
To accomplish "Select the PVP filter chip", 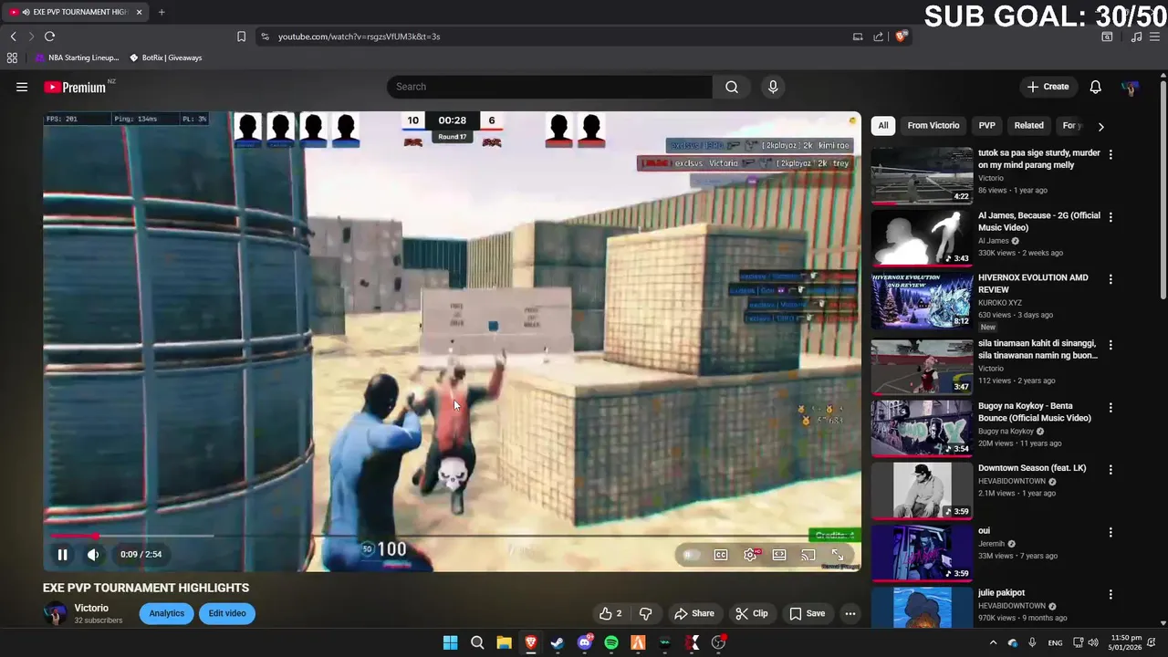I will 986,126.
